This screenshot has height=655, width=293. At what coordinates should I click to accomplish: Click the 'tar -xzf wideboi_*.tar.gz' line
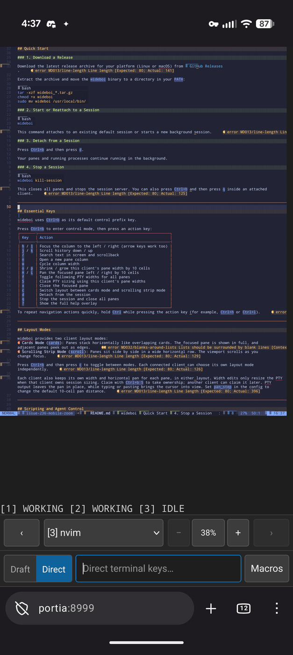(x=45, y=93)
